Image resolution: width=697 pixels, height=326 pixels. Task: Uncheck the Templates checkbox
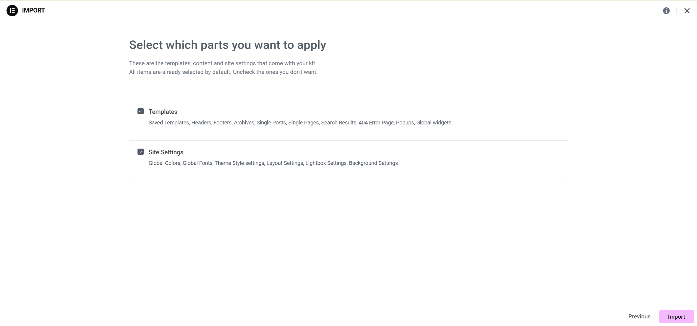[140, 111]
